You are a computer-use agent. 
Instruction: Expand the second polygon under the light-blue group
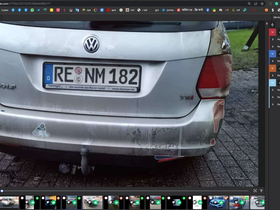pyautogui.click(x=273, y=97)
